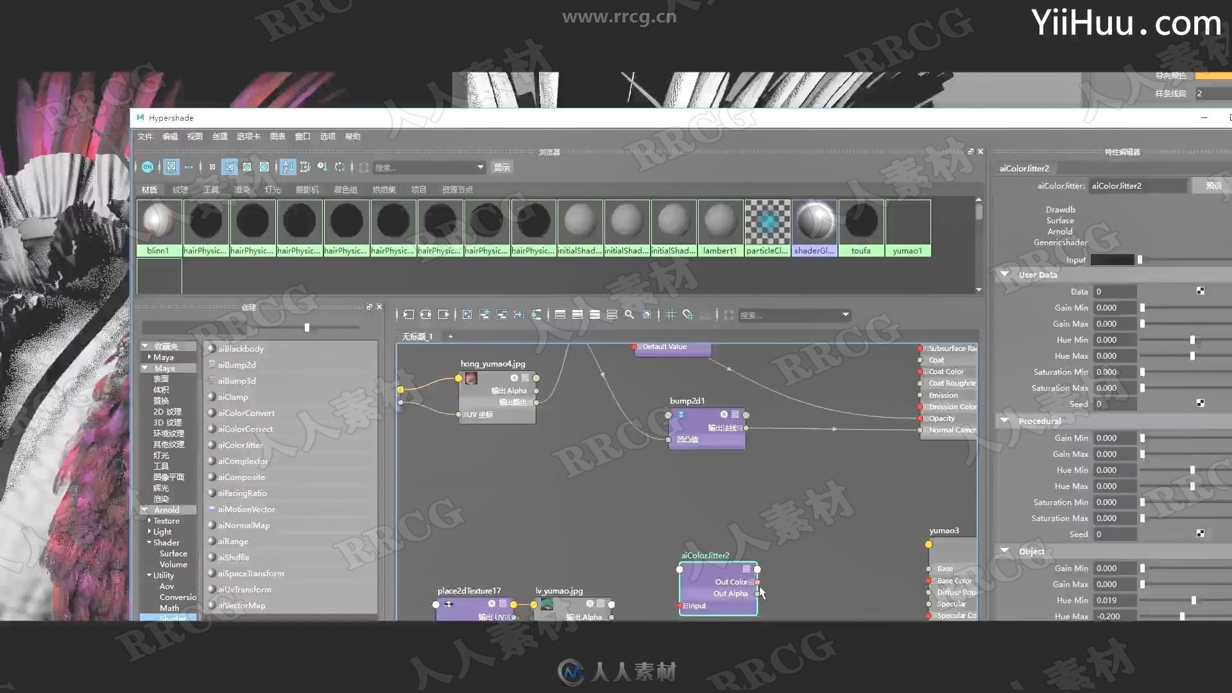Switch to the 着色组 browser tab

(x=346, y=189)
